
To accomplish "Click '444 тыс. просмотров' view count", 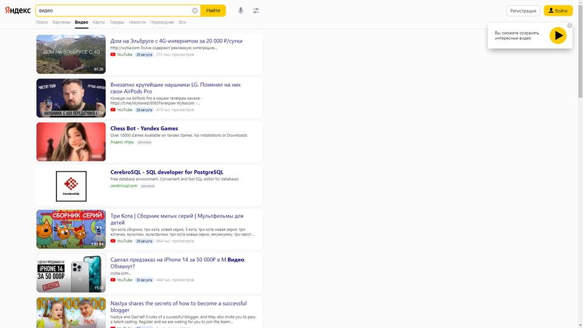I will click(175, 280).
